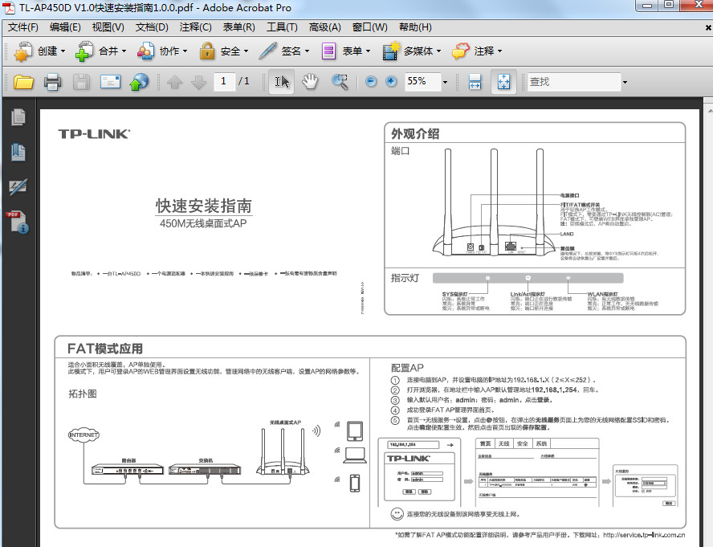Click the Email envelope icon
Viewport: 713px width, 547px height.
coord(111,82)
